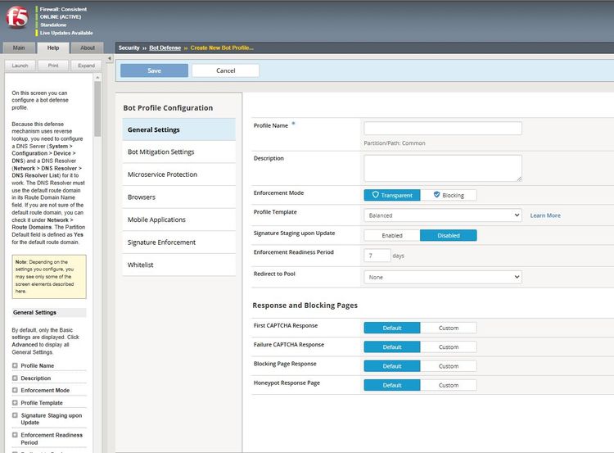Open the Bot Mitigation Settings section

(160, 152)
